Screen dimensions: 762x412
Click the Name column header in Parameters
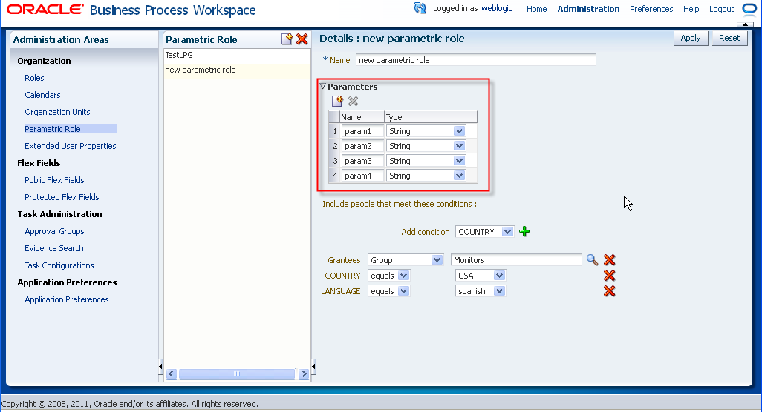362,117
